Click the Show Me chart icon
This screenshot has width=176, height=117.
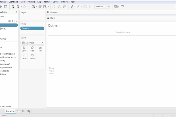point(116,6)
